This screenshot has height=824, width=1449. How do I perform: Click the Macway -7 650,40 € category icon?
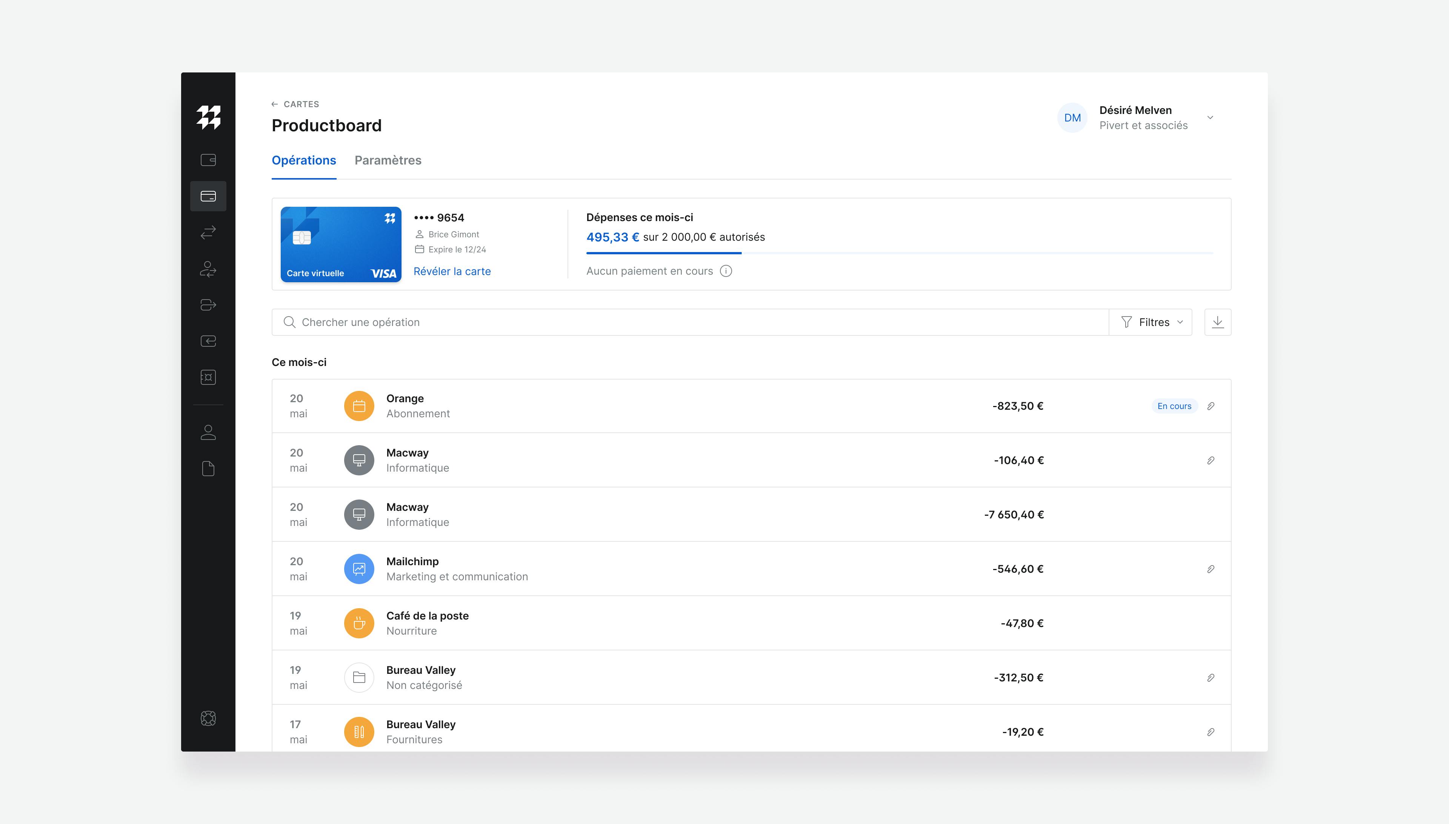[359, 515]
